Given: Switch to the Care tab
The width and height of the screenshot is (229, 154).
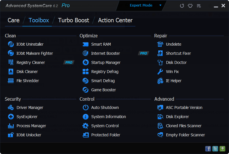Looking at the screenshot, I should (x=14, y=20).
